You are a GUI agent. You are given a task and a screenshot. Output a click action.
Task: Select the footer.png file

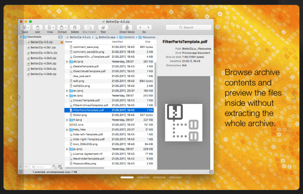109,115
